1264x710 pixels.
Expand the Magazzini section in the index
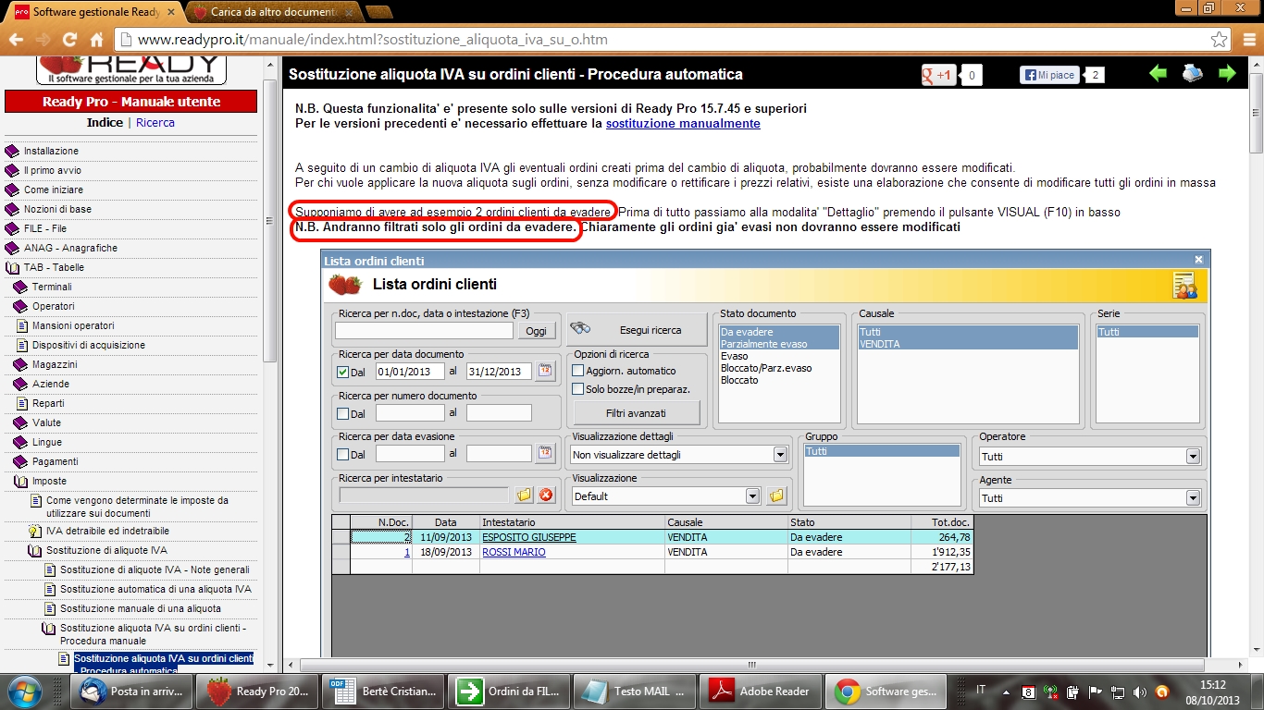point(20,364)
